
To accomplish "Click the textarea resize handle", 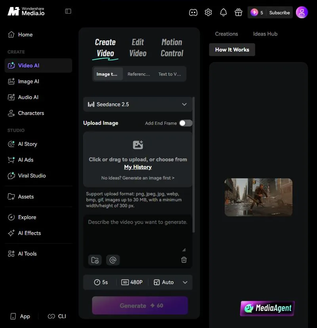I will pyautogui.click(x=184, y=250).
